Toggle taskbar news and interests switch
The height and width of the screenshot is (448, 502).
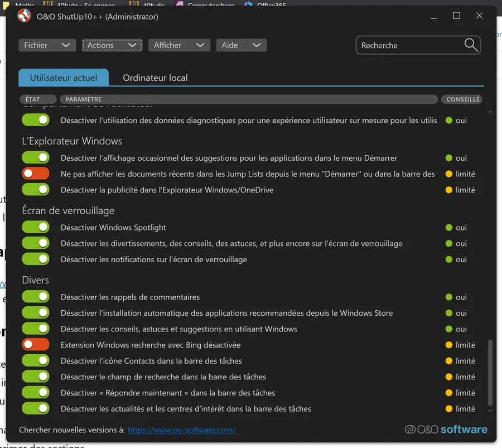[36, 408]
